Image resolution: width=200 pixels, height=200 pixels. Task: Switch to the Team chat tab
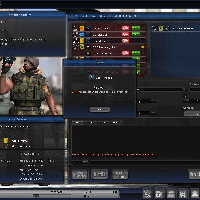pos(91,123)
